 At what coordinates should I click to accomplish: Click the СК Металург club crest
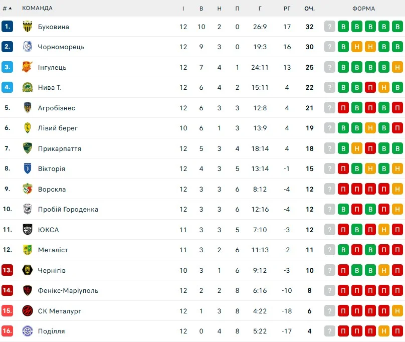[x=28, y=311]
